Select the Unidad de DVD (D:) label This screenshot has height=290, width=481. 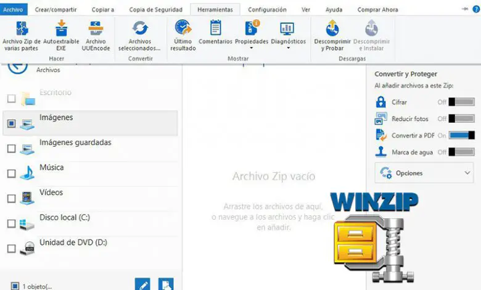pyautogui.click(x=73, y=242)
